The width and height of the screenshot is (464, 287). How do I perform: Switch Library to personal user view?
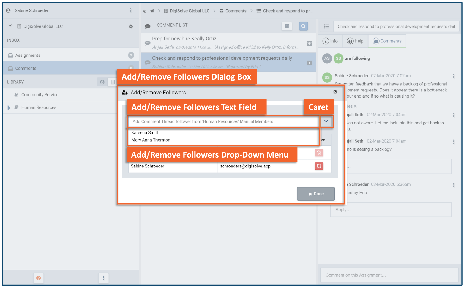pyautogui.click(x=102, y=82)
